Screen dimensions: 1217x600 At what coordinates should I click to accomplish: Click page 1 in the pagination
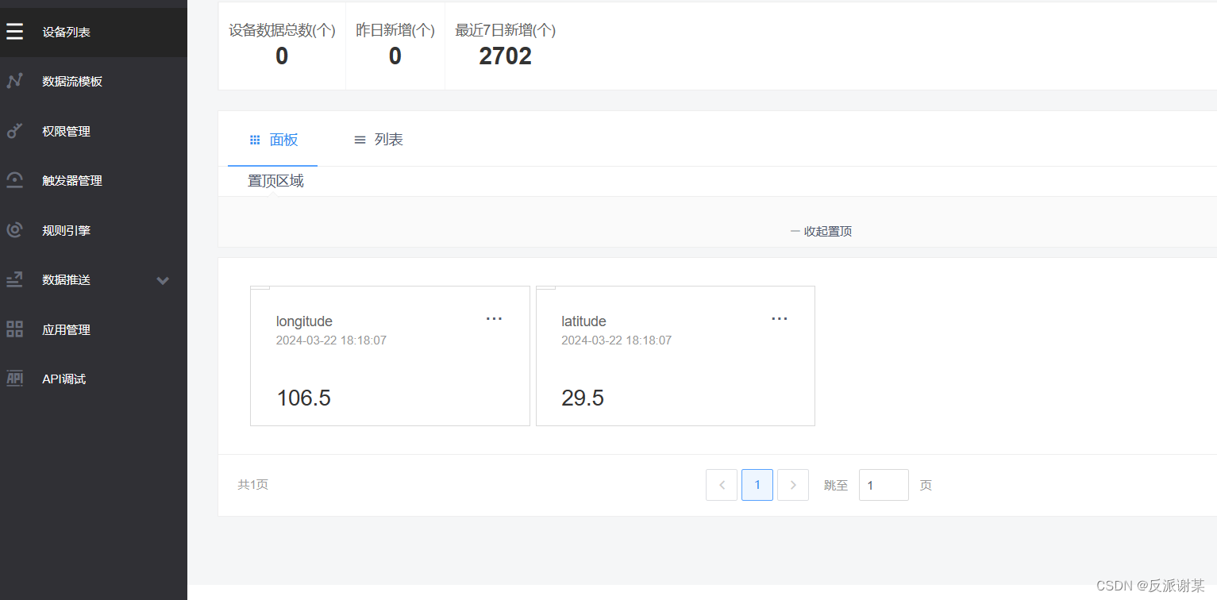tap(757, 484)
